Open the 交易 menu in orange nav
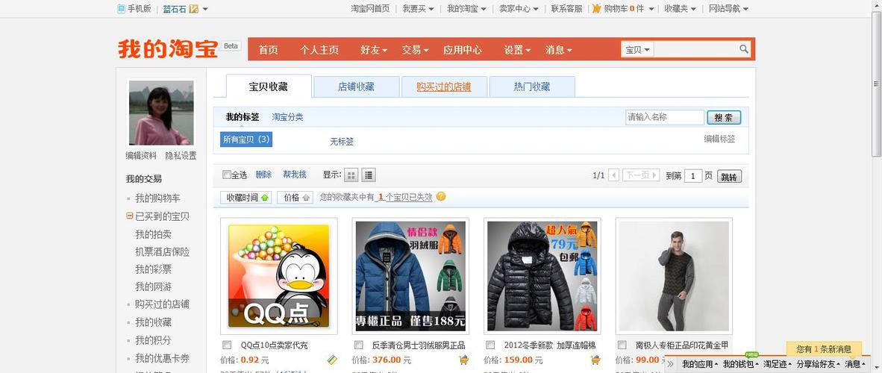Viewport: 882px width, 373px height. point(415,49)
